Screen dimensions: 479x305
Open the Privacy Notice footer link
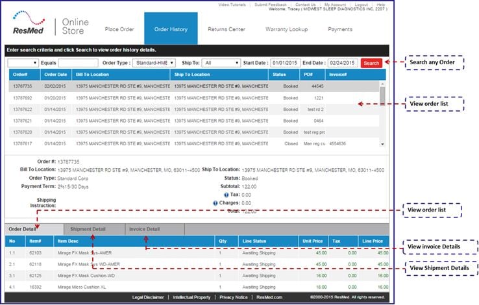[234, 297]
